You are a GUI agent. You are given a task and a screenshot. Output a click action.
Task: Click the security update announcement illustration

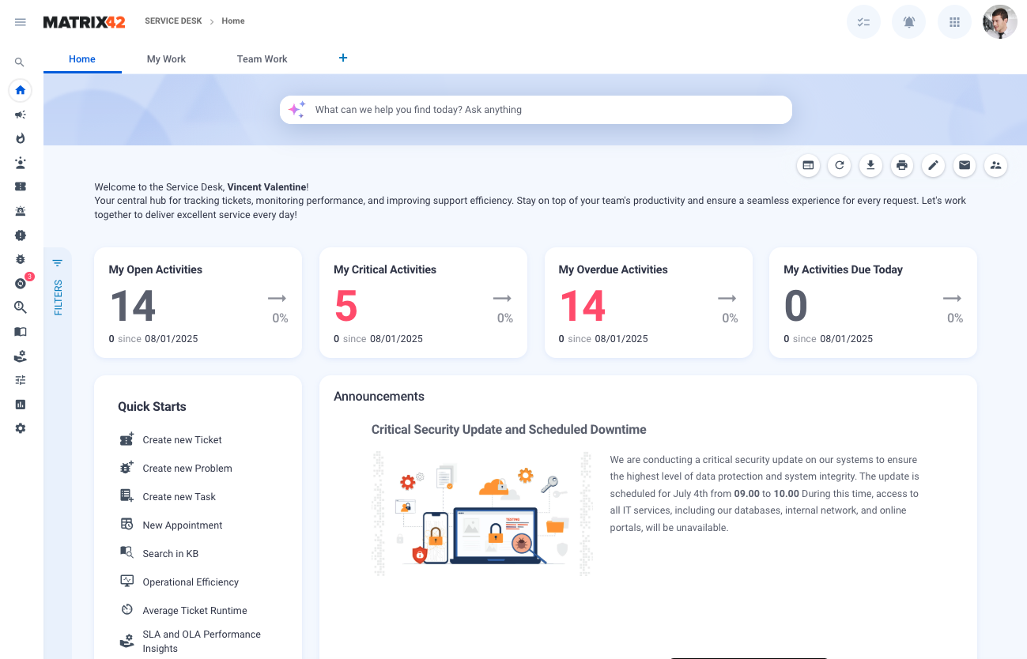point(482,513)
